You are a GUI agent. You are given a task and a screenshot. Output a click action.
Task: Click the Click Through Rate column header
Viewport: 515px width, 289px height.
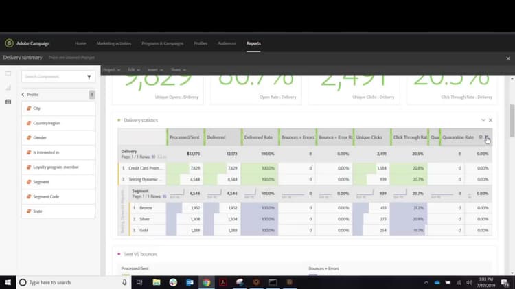click(409, 137)
